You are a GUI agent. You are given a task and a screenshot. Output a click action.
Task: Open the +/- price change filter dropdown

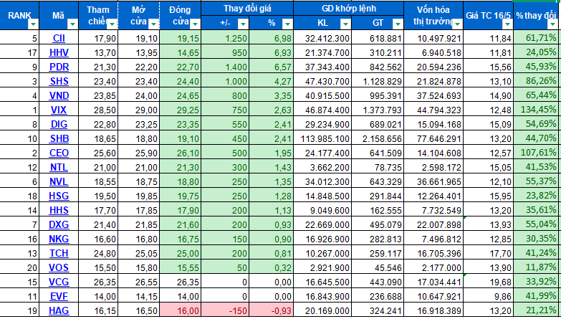(243, 24)
